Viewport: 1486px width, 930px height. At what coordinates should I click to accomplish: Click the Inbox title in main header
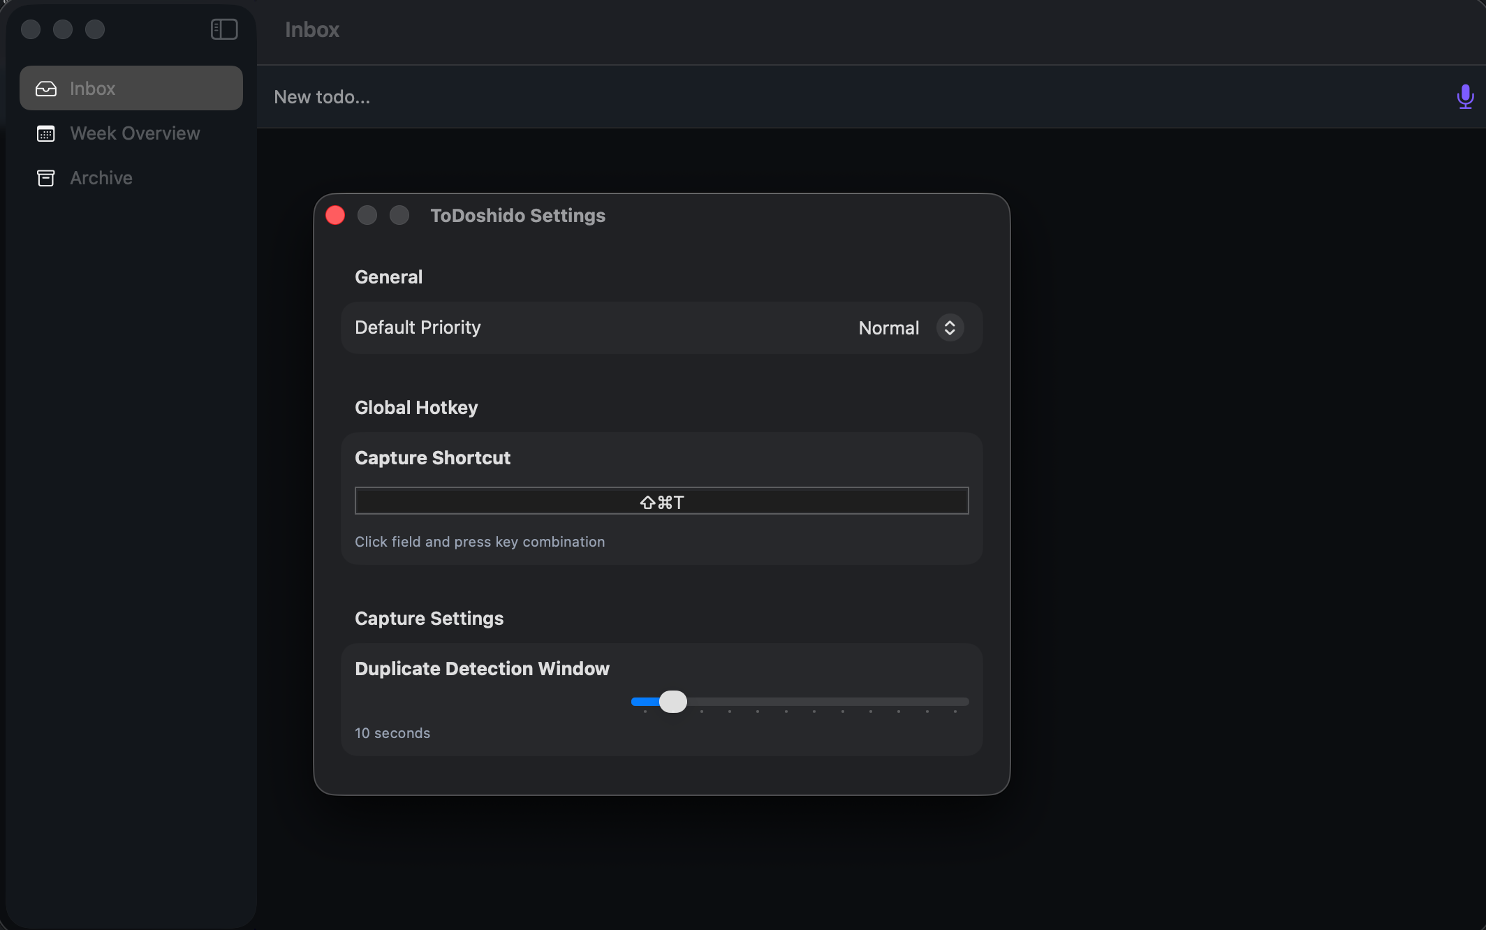[x=312, y=29]
